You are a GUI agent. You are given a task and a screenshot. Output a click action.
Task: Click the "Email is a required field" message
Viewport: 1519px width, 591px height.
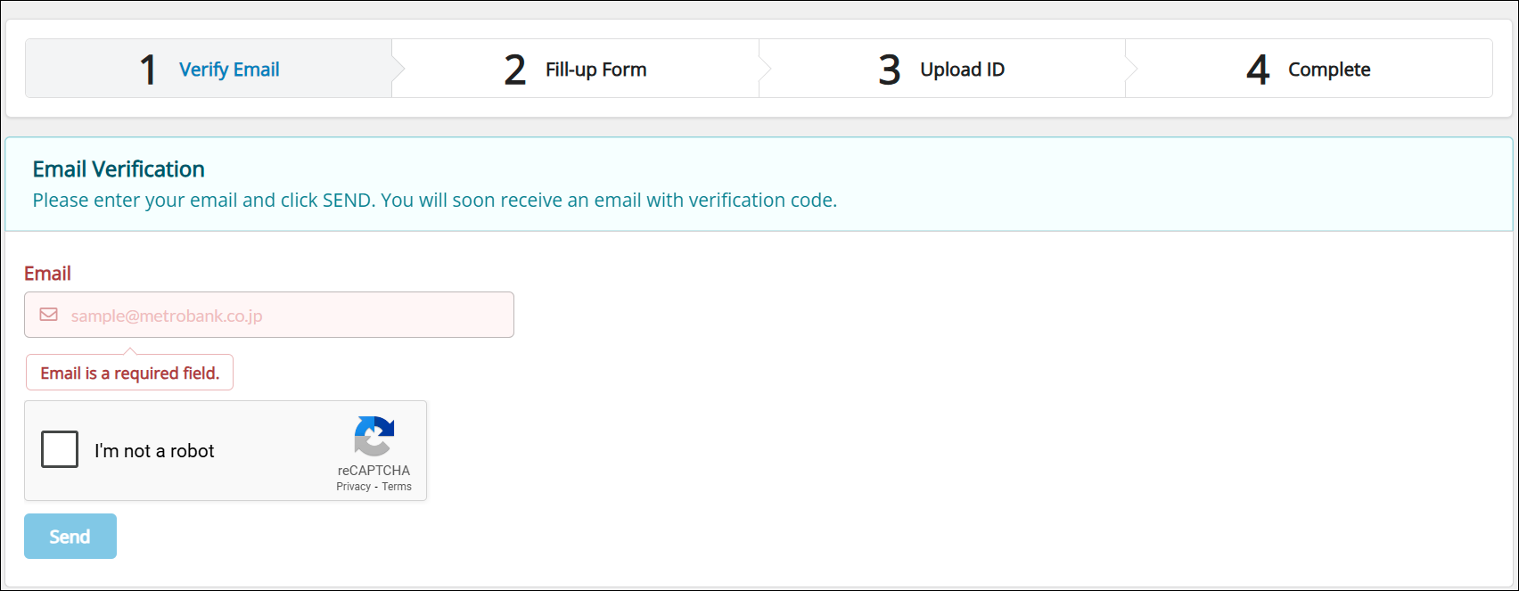click(x=130, y=373)
